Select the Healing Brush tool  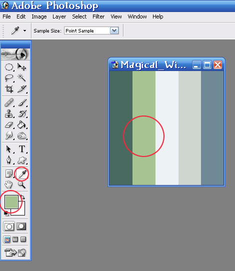coord(9,102)
